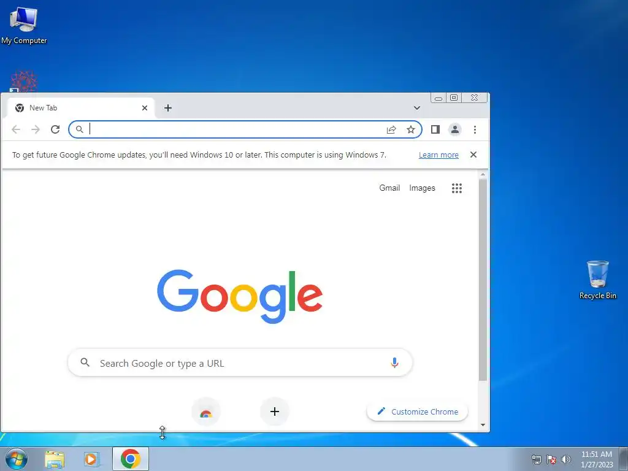
Task: Start voice search with microphone icon
Action: (x=394, y=362)
